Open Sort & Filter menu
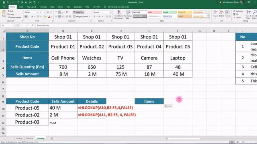The image size is (257, 144). pyautogui.click(x=249, y=14)
